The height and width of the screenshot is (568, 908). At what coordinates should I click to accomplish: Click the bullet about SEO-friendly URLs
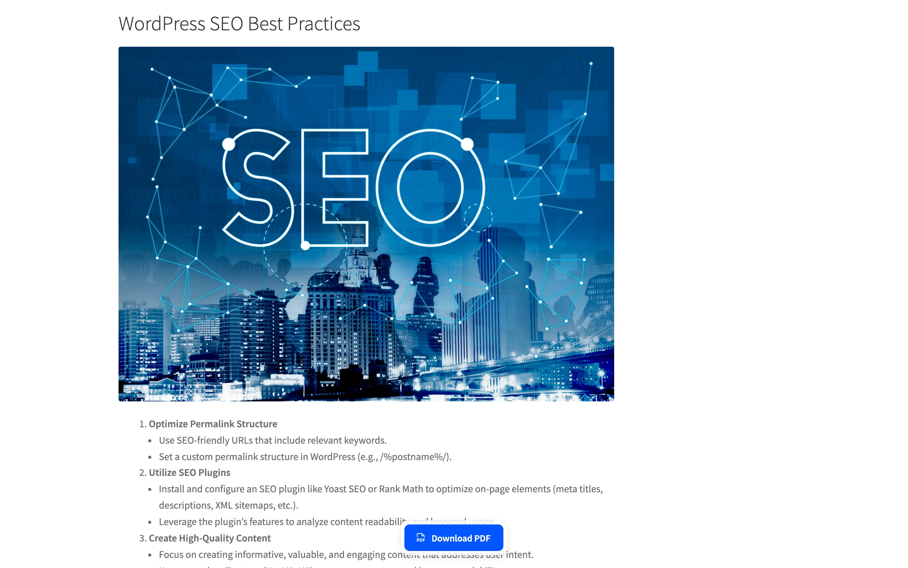[273, 440]
